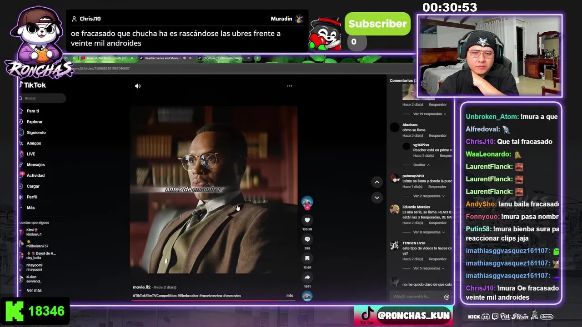This screenshot has width=582, height=327.
Task: Mute the tab audio icon on the Reacher tab
Action: pos(184,58)
